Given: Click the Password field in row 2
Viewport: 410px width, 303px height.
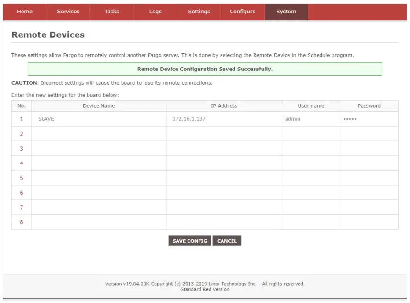Looking at the screenshot, I should coord(369,134).
